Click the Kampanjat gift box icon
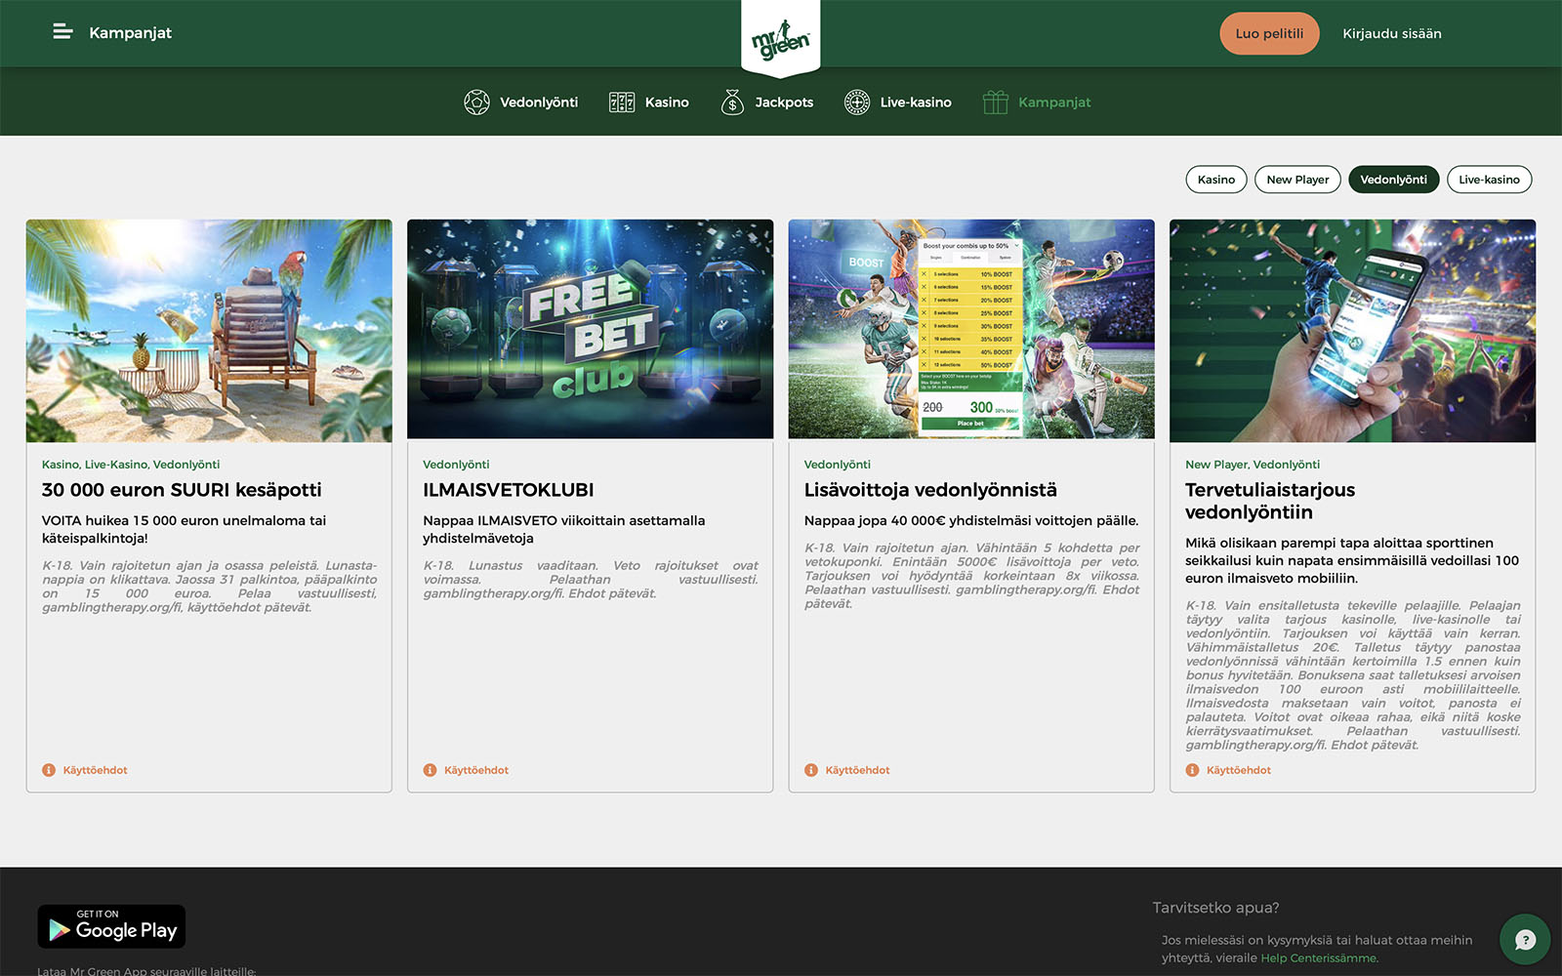 995,102
